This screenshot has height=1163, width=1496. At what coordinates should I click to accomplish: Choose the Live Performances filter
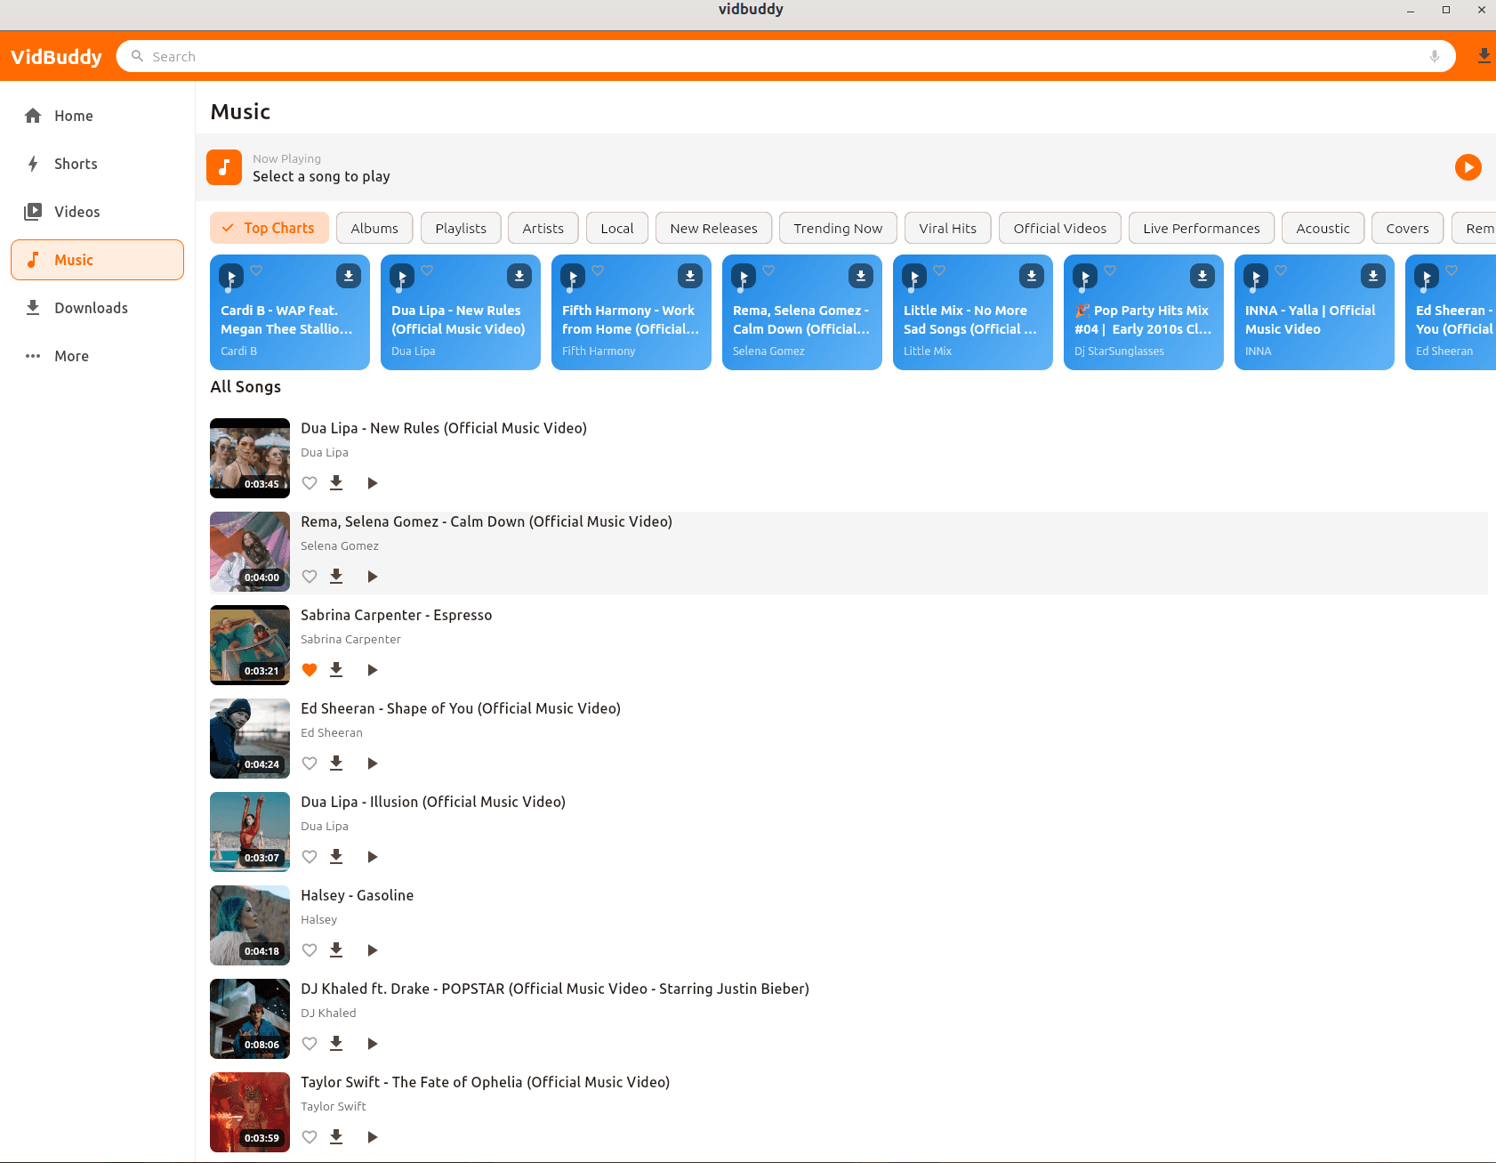[x=1202, y=228]
